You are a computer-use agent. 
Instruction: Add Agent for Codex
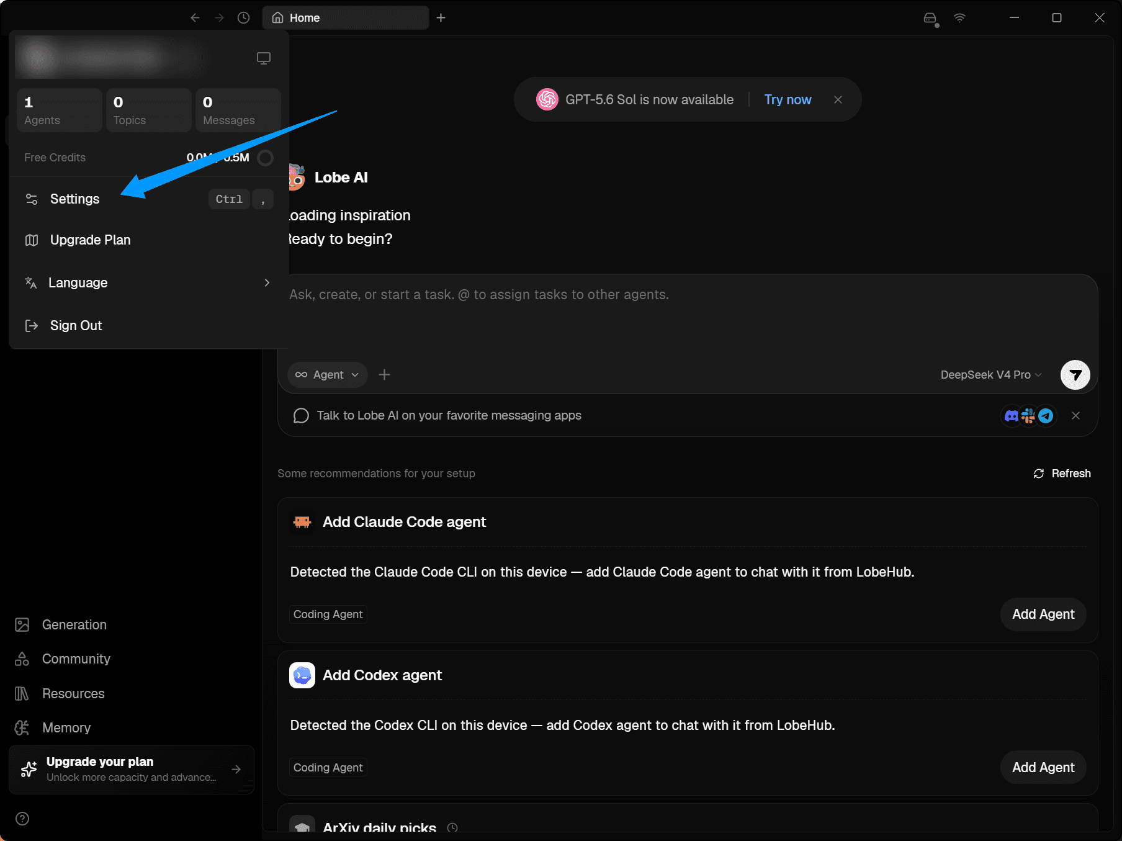[1043, 768]
